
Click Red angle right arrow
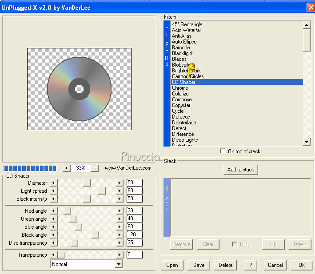(x=120, y=211)
